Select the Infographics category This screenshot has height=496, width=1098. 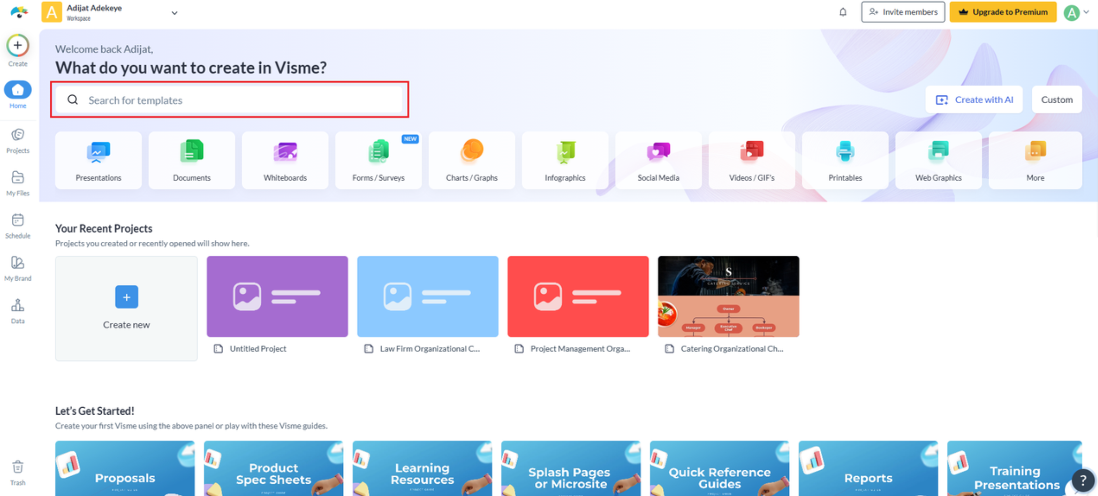tap(565, 160)
